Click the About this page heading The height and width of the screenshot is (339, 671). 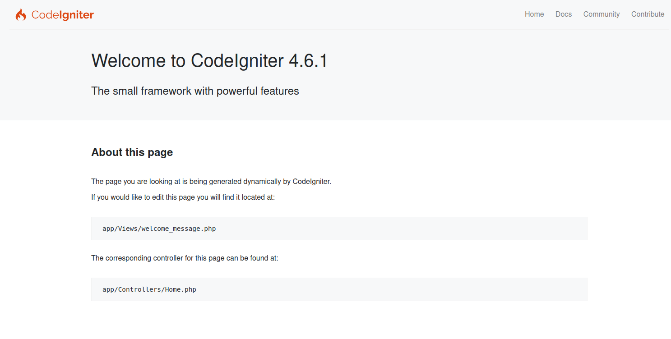pyautogui.click(x=132, y=152)
